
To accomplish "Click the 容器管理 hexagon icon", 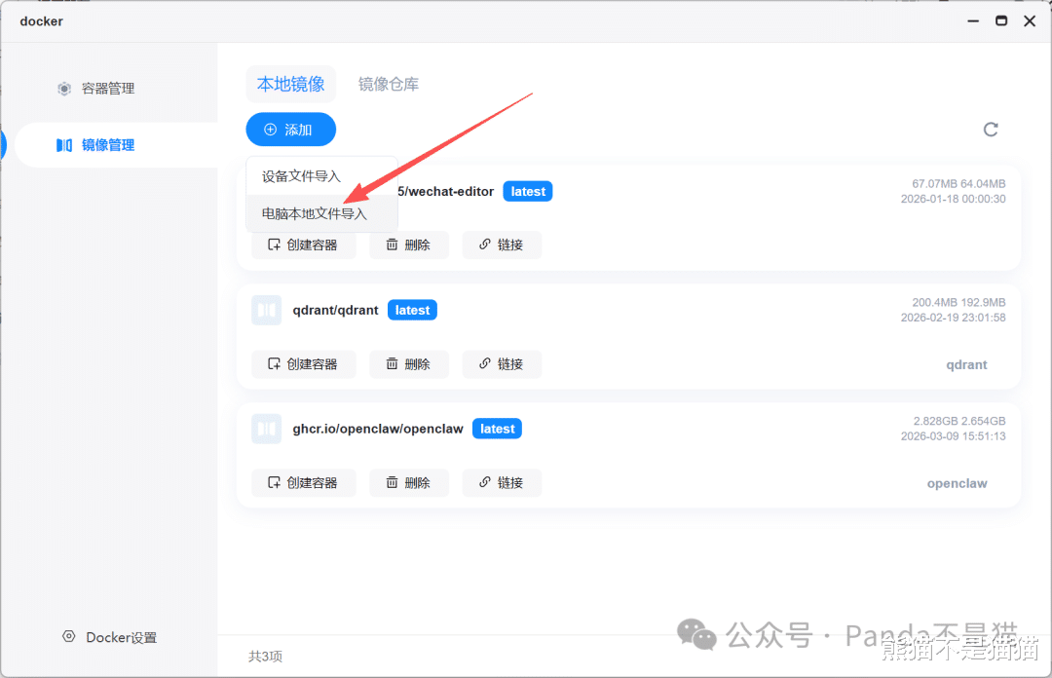I will tap(64, 89).
